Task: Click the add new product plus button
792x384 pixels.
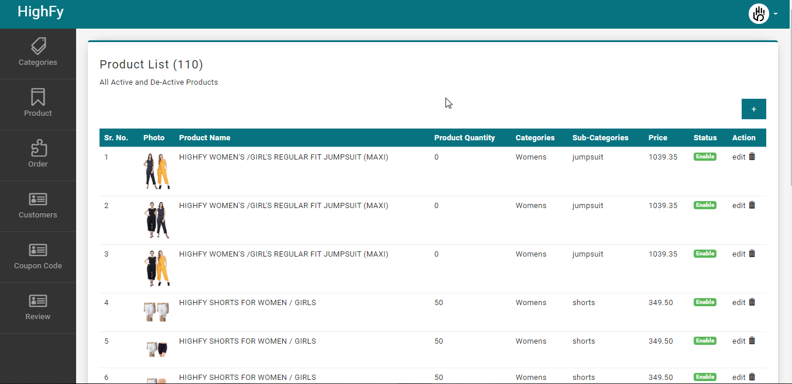Action: click(753, 109)
